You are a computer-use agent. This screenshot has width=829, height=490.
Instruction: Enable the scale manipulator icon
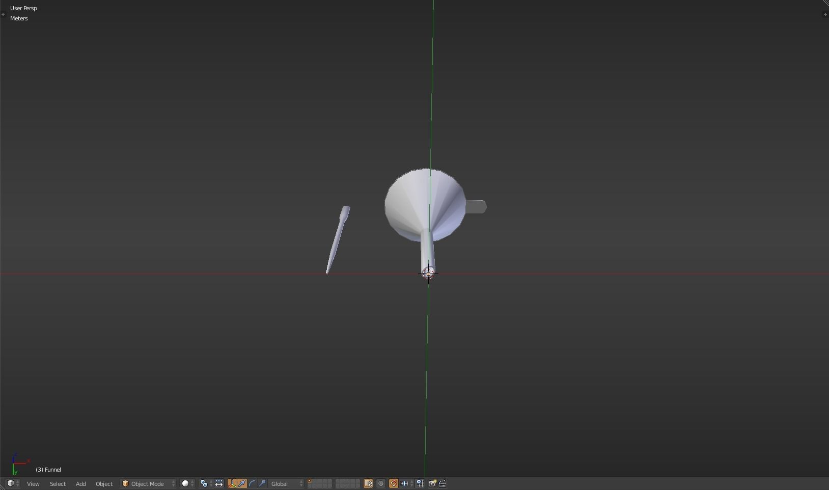[x=262, y=483]
